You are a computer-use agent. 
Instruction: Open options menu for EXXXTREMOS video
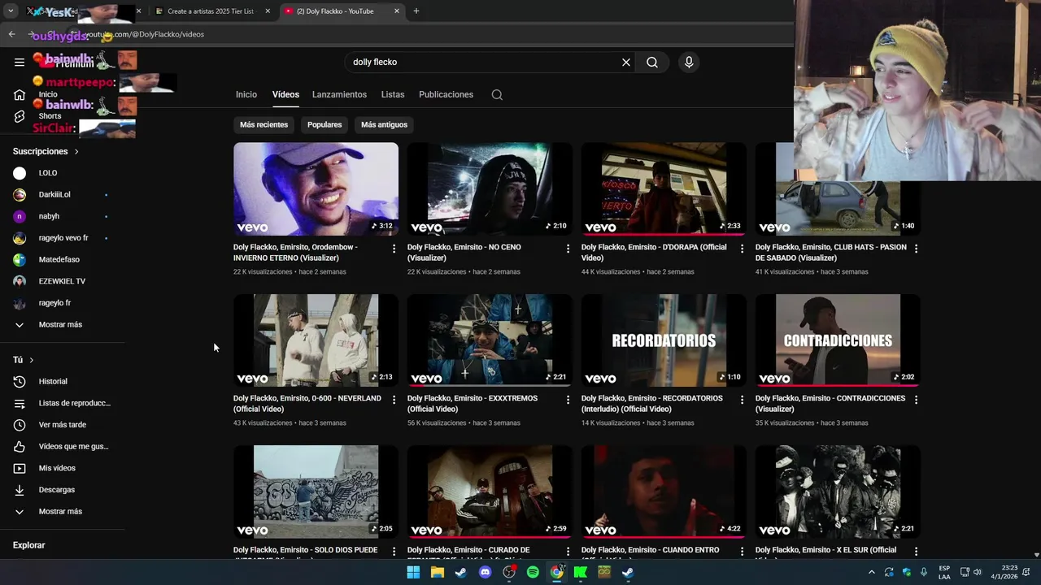(568, 400)
